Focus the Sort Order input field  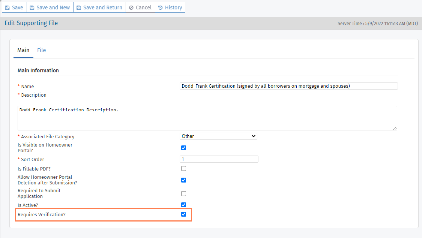[x=219, y=159]
